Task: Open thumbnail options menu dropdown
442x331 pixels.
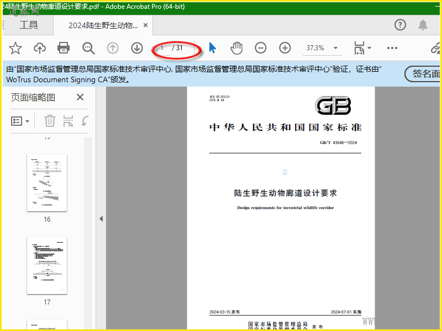Action: tap(20, 121)
